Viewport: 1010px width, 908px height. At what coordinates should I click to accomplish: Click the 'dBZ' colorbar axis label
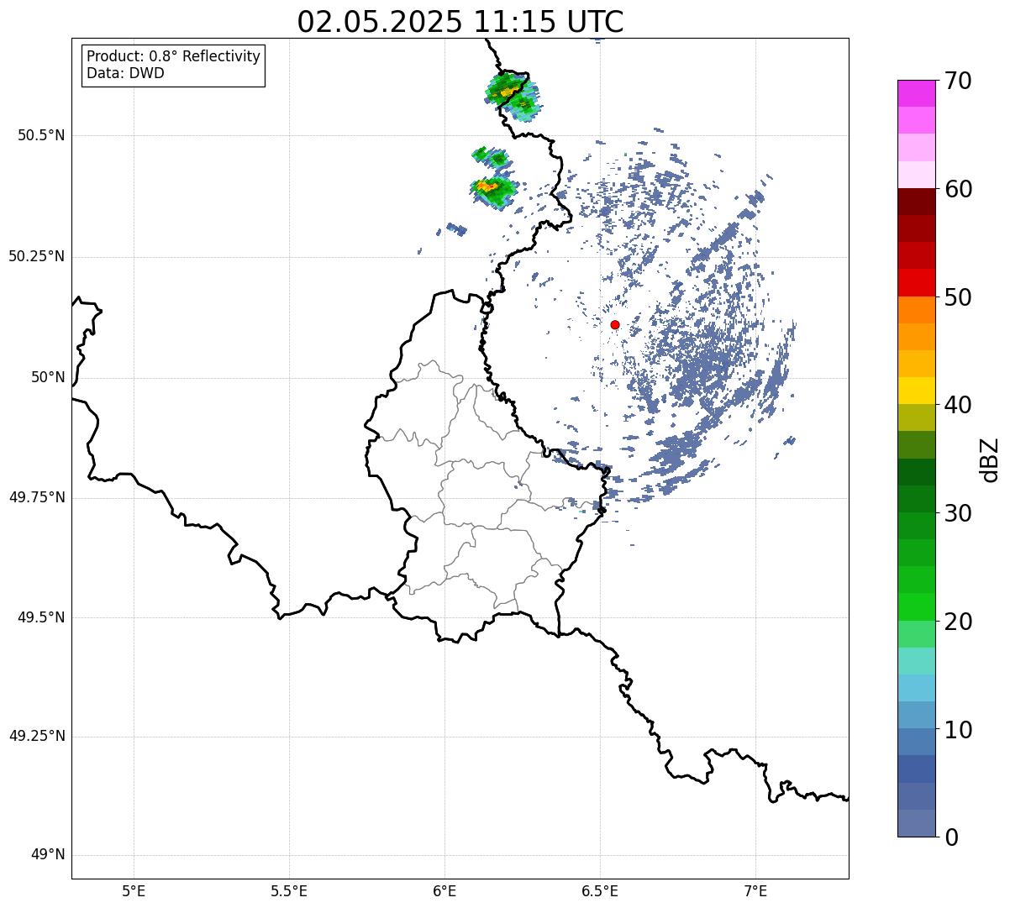pos(990,459)
